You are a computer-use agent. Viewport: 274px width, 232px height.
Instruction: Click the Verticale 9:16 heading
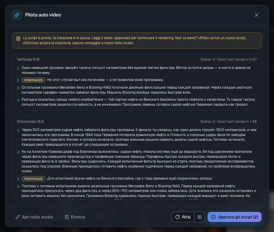[x=28, y=59]
